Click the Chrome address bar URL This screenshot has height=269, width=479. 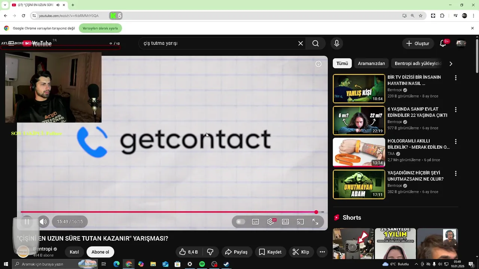click(68, 16)
